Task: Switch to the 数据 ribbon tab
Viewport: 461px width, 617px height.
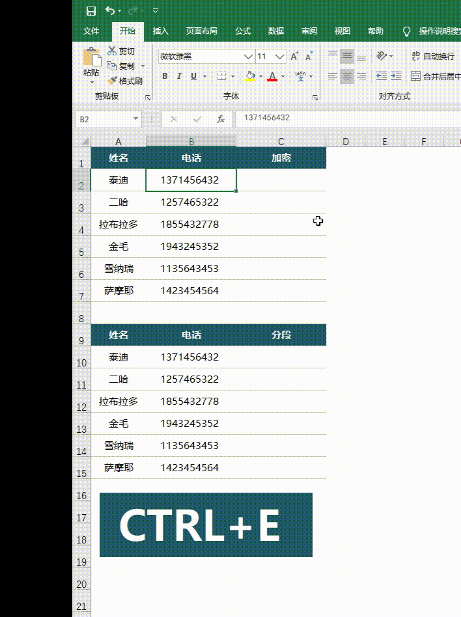Action: pyautogui.click(x=275, y=31)
